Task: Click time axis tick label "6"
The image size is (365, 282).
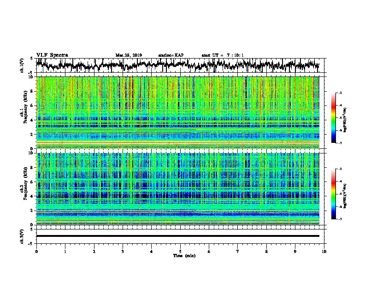Action: [209, 252]
